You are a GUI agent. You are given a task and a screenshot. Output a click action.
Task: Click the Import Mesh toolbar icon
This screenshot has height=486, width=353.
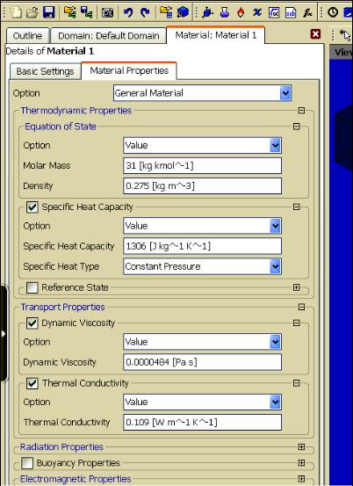(x=70, y=12)
